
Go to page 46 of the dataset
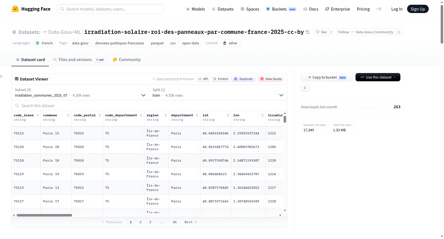point(175,222)
